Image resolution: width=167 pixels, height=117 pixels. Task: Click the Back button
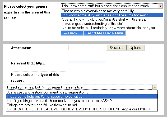tap(72, 33)
